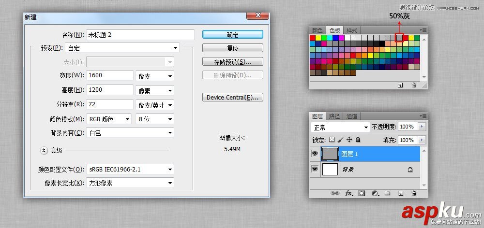Open 背景内容 dropdown showing 白色
The width and height of the screenshot is (484, 228).
[x=130, y=133]
